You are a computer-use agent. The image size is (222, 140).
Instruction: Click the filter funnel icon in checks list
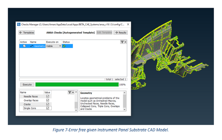coord(122,42)
